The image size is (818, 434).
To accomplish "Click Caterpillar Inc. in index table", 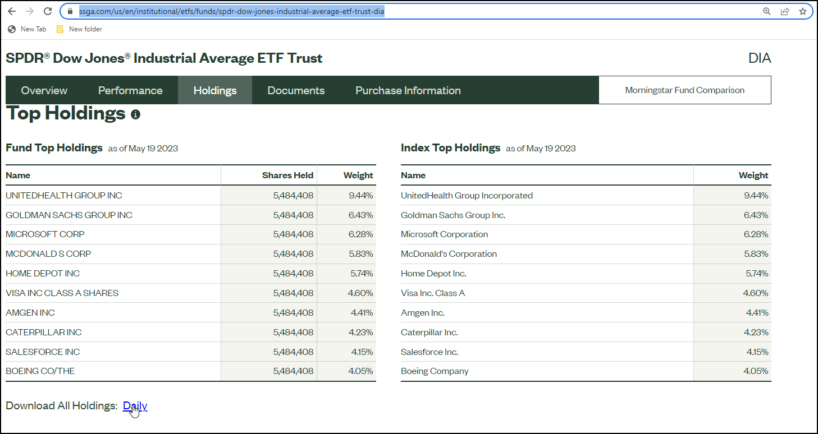I will coord(429,333).
